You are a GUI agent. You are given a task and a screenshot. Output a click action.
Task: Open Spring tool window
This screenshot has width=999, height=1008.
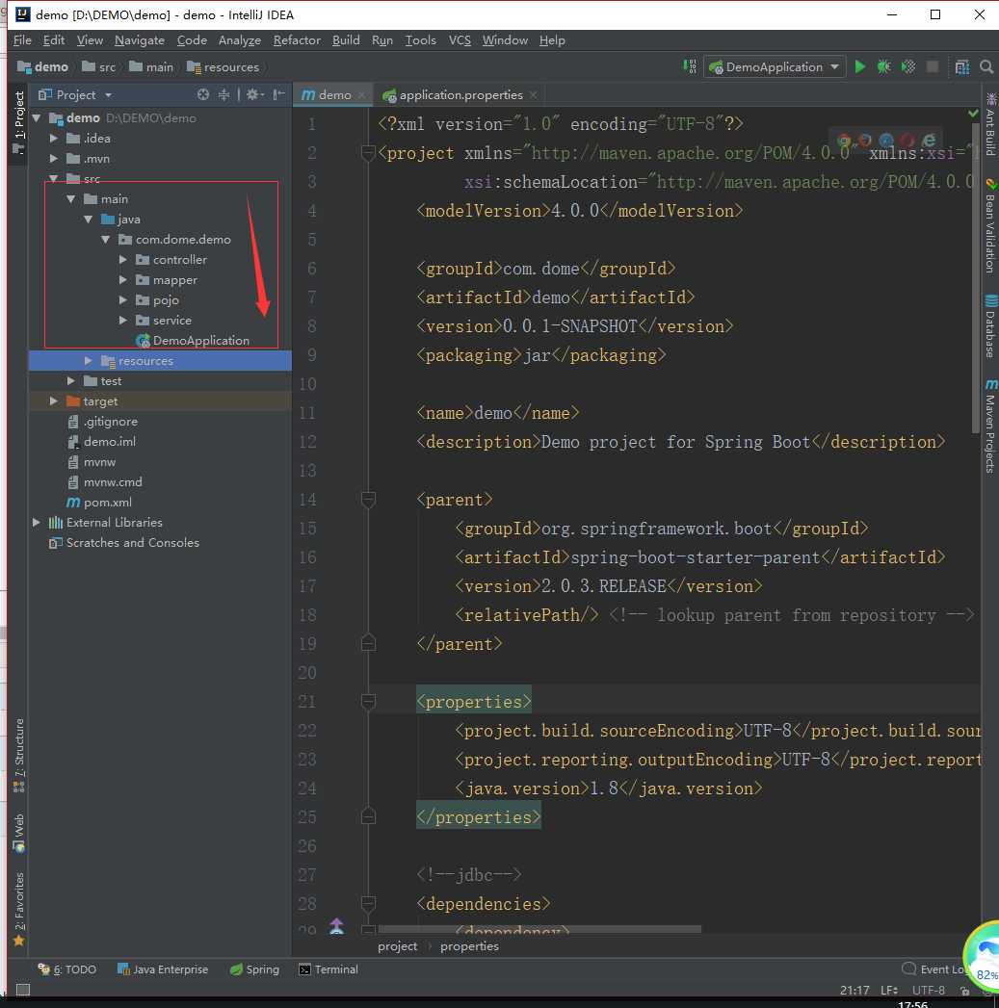point(254,969)
